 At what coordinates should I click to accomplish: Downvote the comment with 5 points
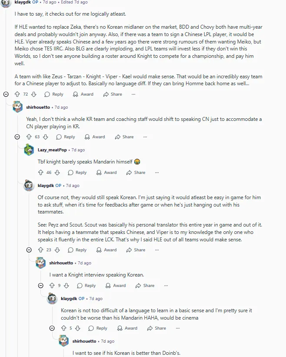[77, 328]
